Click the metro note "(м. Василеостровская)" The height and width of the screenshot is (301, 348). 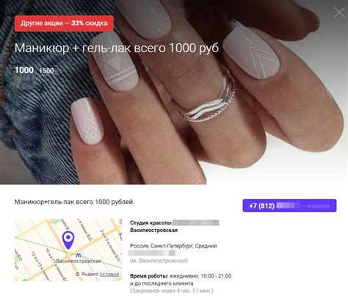coord(159,261)
